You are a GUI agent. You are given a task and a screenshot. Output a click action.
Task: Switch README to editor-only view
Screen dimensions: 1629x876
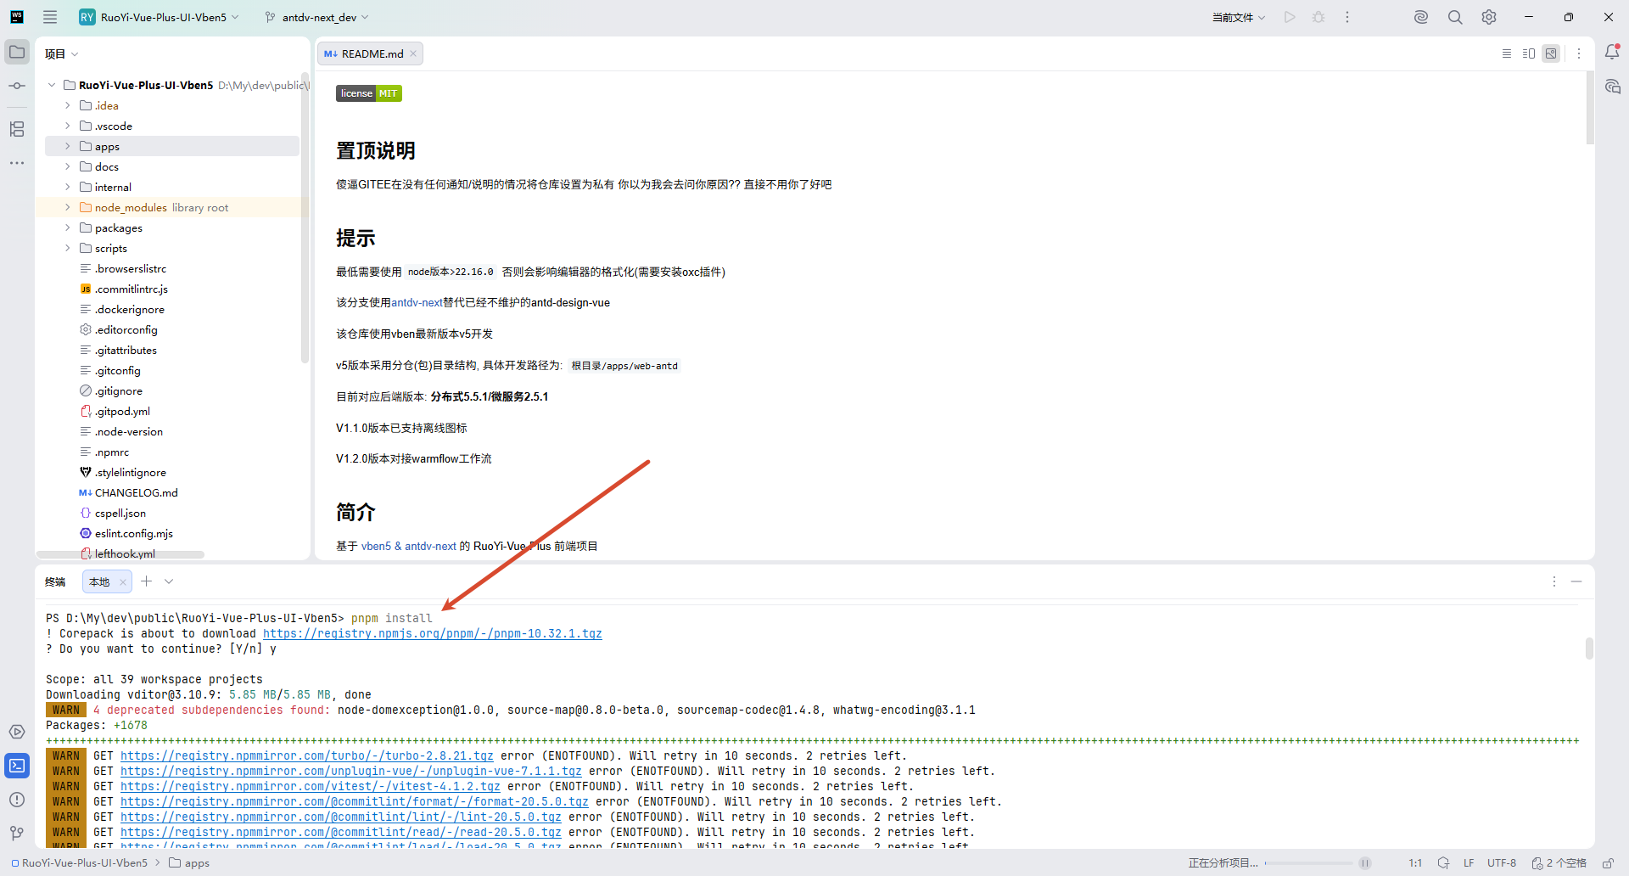coord(1507,53)
